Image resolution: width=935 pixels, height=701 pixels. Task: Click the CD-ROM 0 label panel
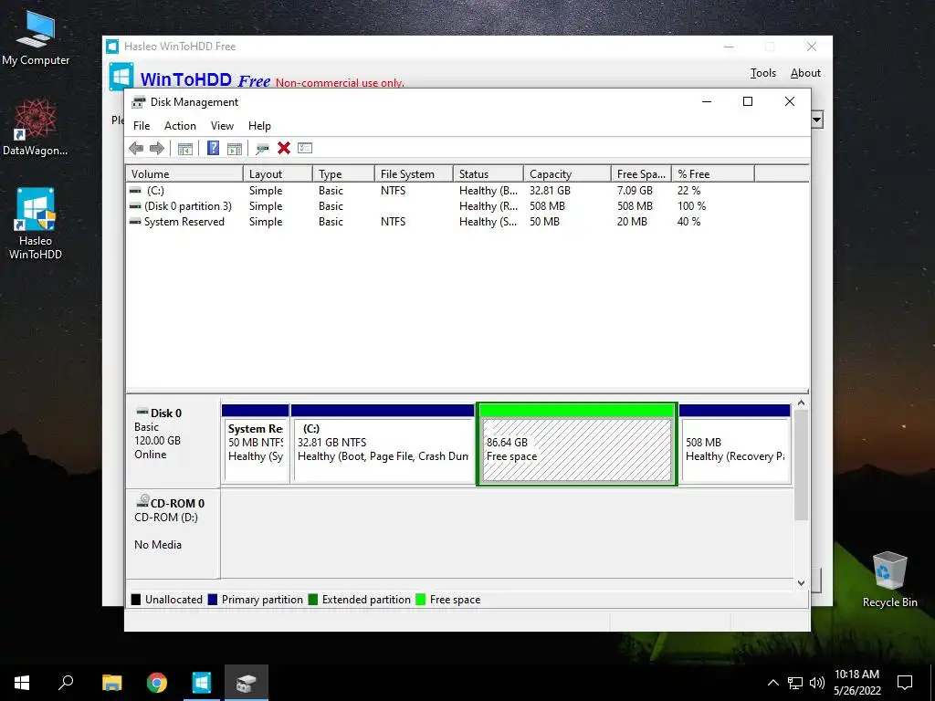(x=173, y=533)
